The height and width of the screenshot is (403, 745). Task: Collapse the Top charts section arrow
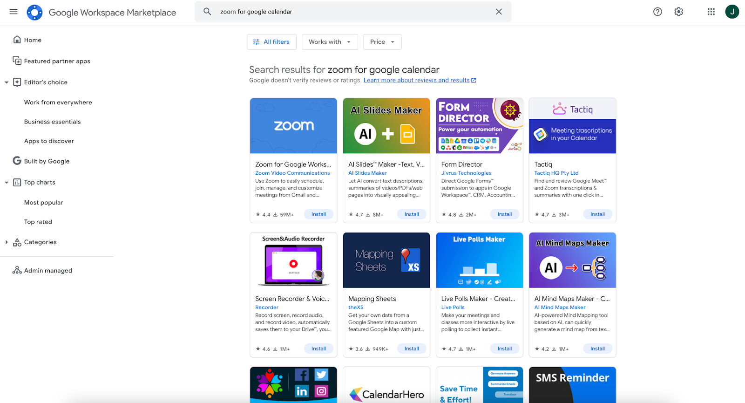[7, 183]
